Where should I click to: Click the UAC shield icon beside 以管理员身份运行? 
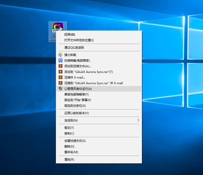click(x=60, y=89)
